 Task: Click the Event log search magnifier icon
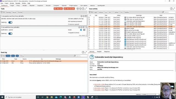75,56
